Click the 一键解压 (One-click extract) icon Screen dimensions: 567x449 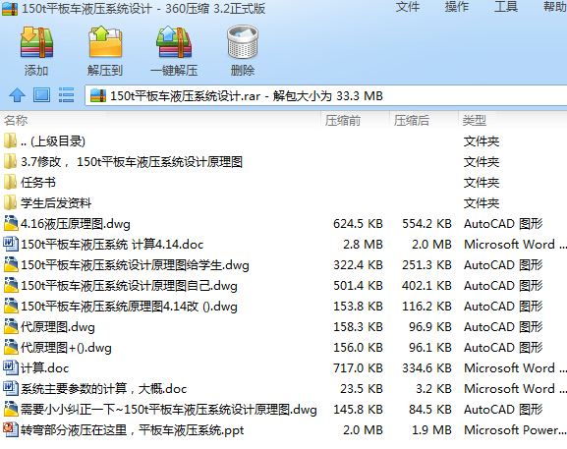pos(174,42)
